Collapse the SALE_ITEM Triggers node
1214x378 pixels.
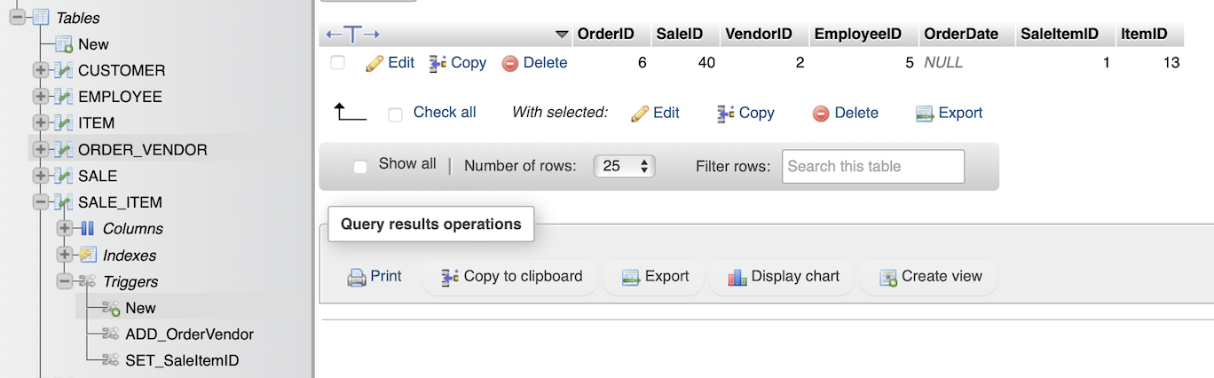point(64,281)
